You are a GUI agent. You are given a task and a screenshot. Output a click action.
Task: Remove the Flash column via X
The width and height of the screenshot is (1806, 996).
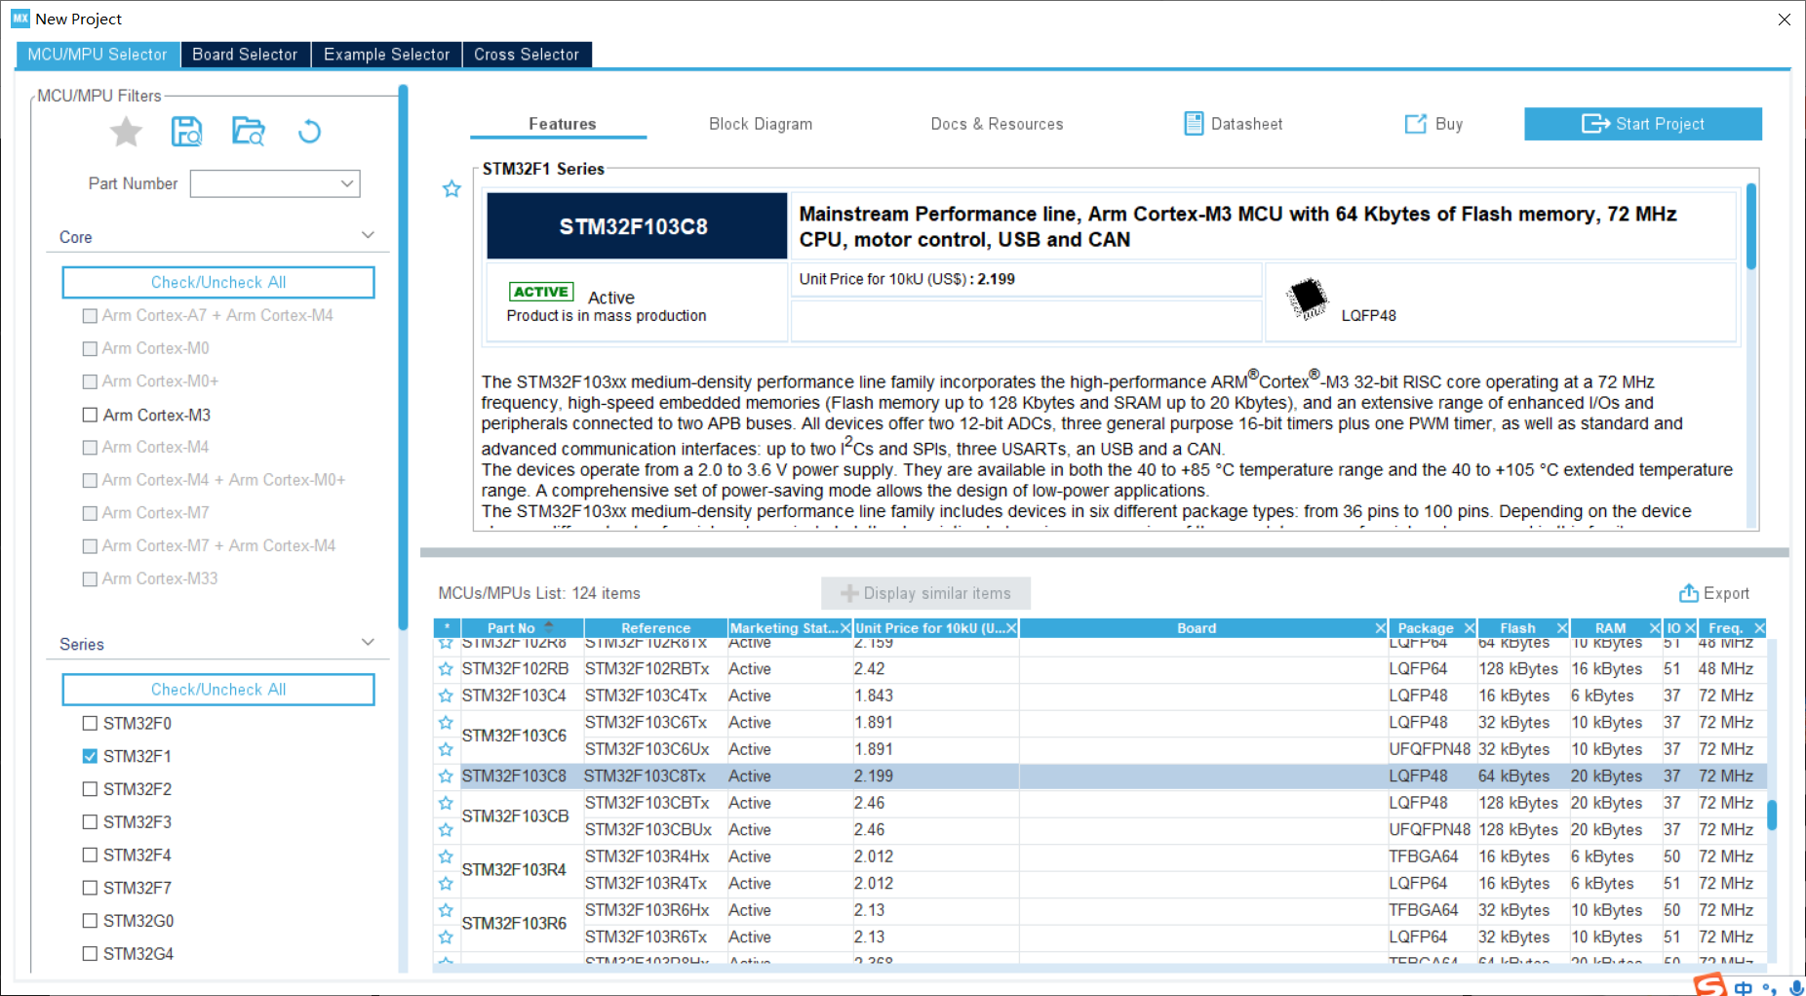(1561, 628)
